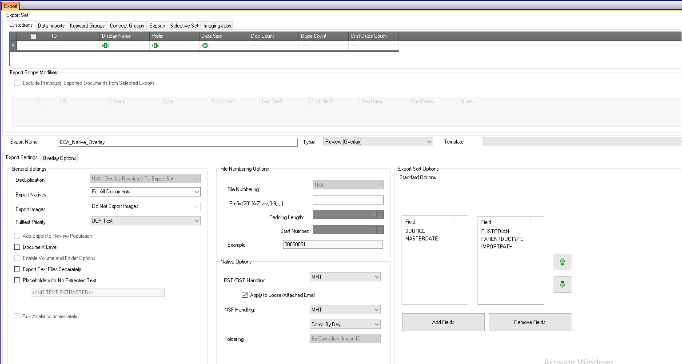Click the Example number field
This screenshot has height=364, width=682.
[x=333, y=244]
